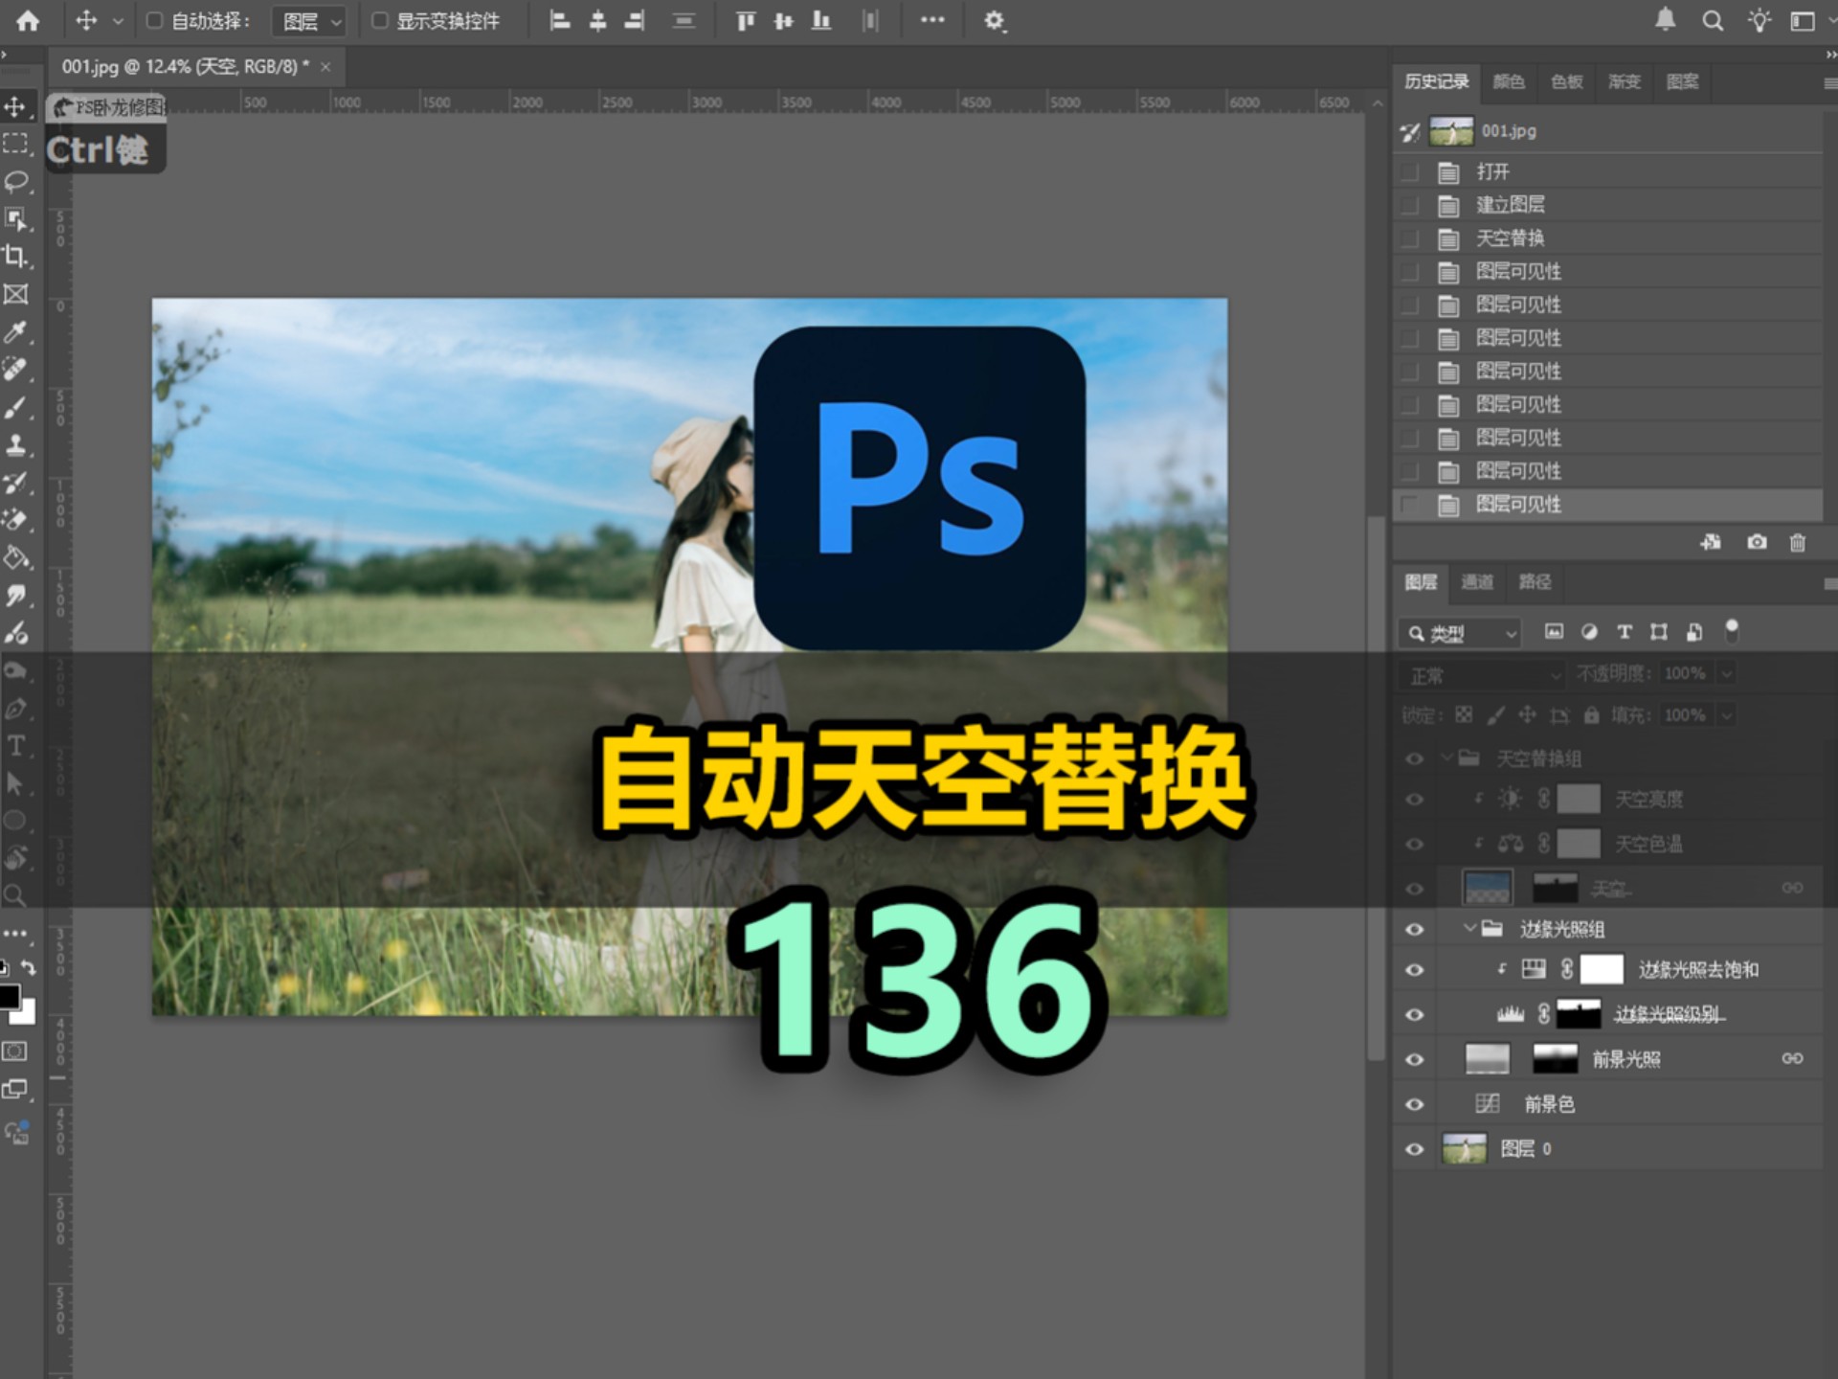Click align left edges icon
1838x1379 pixels.
(560, 20)
